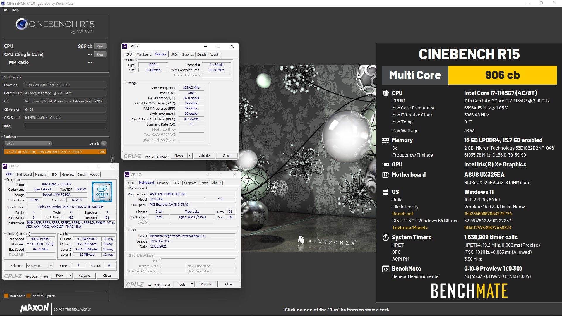Click the Motherboard icon in BenchMate panel
Image resolution: width=562 pixels, height=316 pixels.
point(386,175)
